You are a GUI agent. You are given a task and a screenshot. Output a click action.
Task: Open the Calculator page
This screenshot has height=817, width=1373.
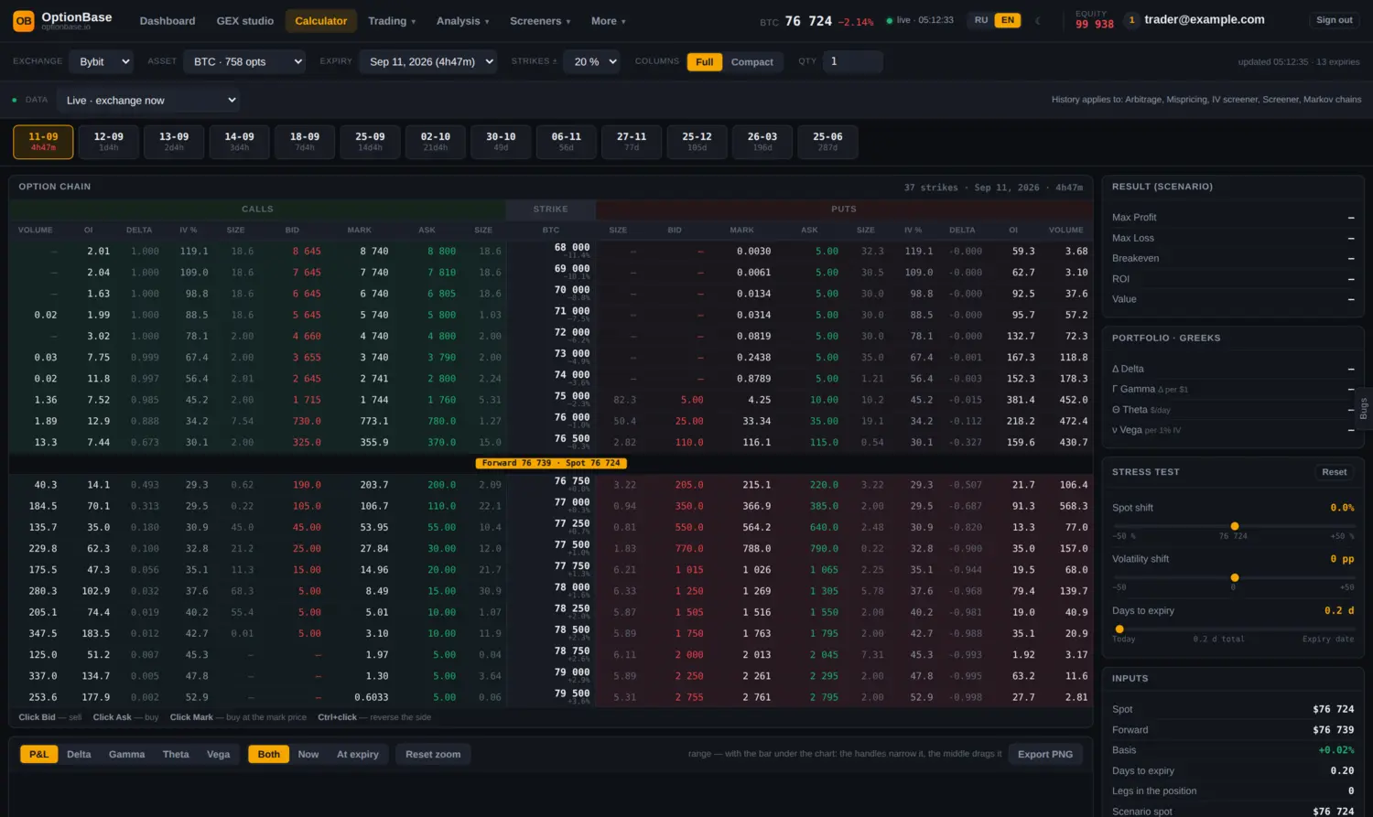pos(321,21)
